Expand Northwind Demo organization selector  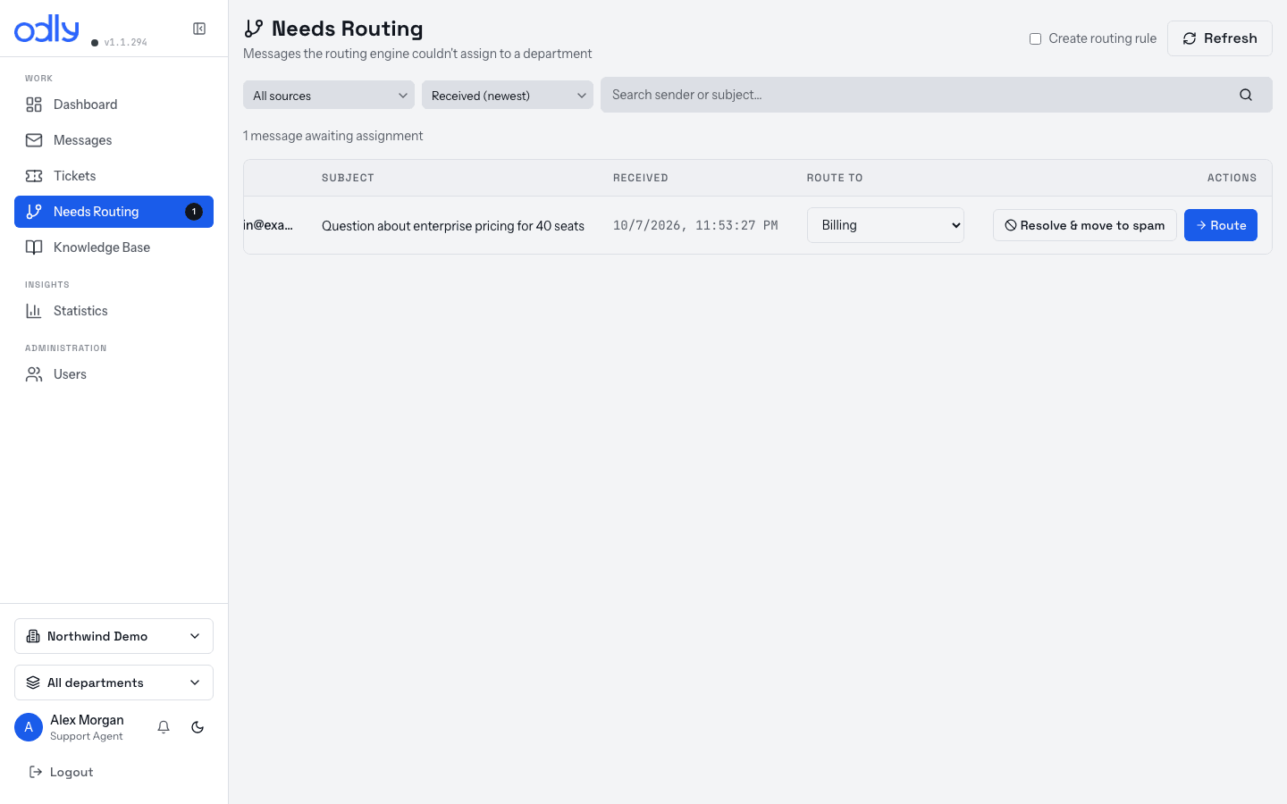click(114, 636)
